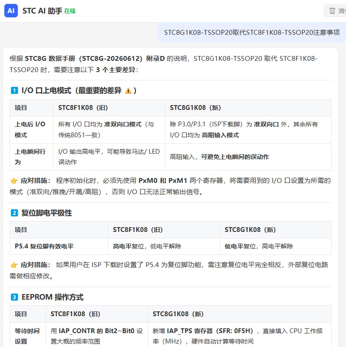Click the cell 上电瞬间行为
The width and height of the screenshot is (346, 347).
31,157
